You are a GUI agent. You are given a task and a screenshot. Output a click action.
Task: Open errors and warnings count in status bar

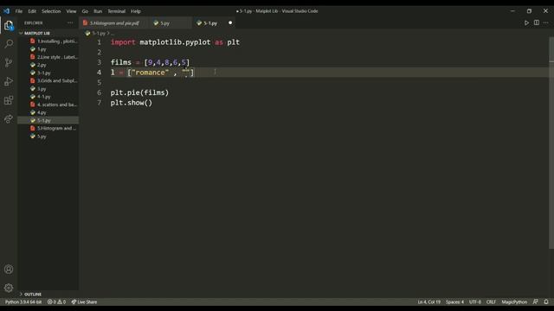[x=56, y=301]
